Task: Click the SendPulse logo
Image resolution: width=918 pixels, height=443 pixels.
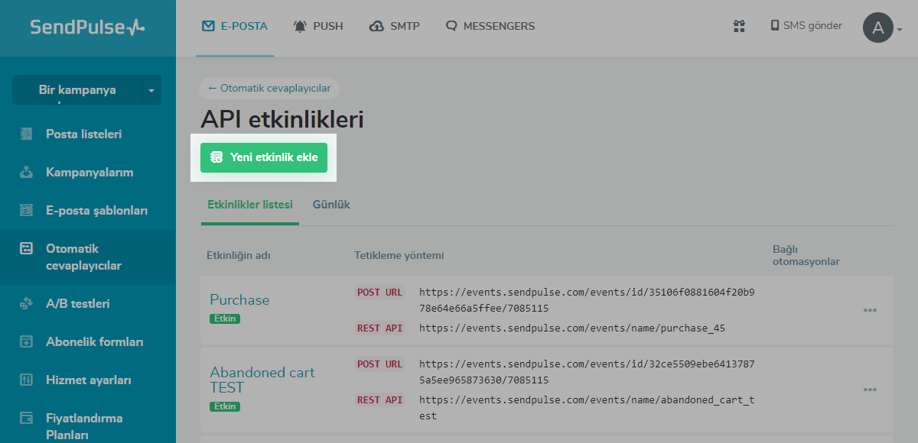Action: pyautogui.click(x=87, y=27)
